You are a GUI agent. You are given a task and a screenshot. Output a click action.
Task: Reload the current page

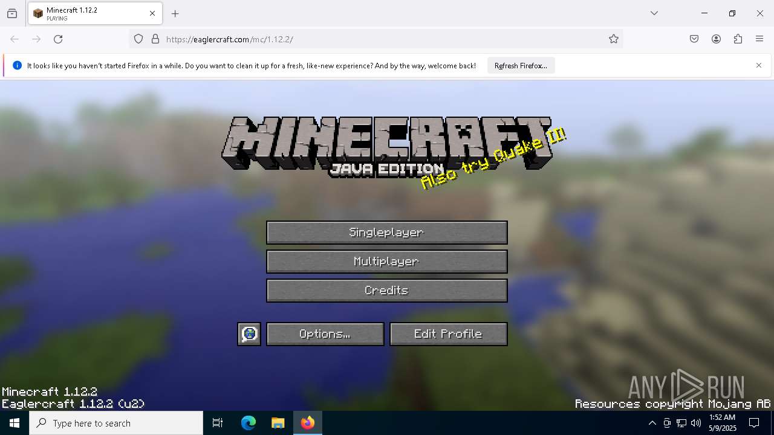[x=58, y=39]
